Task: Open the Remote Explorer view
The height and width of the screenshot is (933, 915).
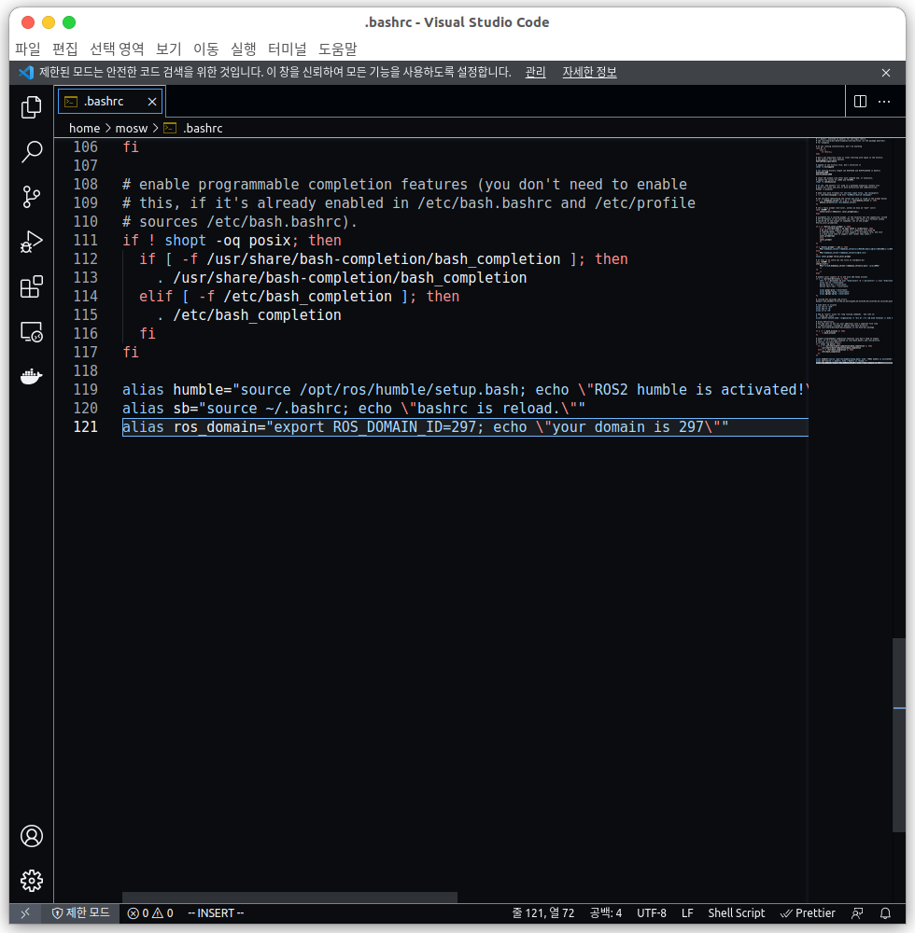Action: tap(32, 331)
